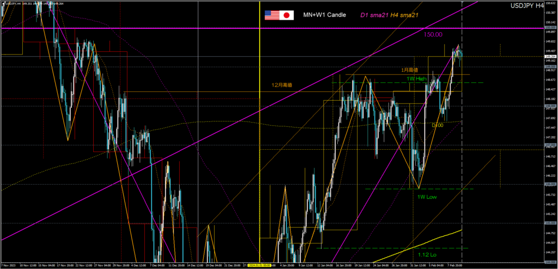Select the 1W Low green label
558x269 pixels.
point(428,197)
